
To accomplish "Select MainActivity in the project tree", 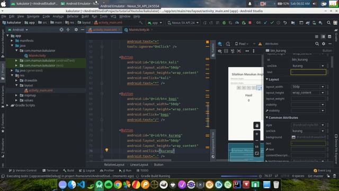I will click(37, 56).
